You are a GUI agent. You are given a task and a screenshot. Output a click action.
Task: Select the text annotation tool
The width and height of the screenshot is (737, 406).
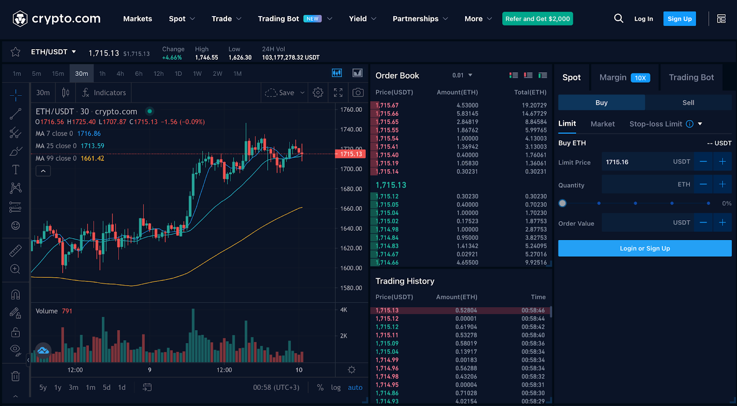tap(15, 170)
